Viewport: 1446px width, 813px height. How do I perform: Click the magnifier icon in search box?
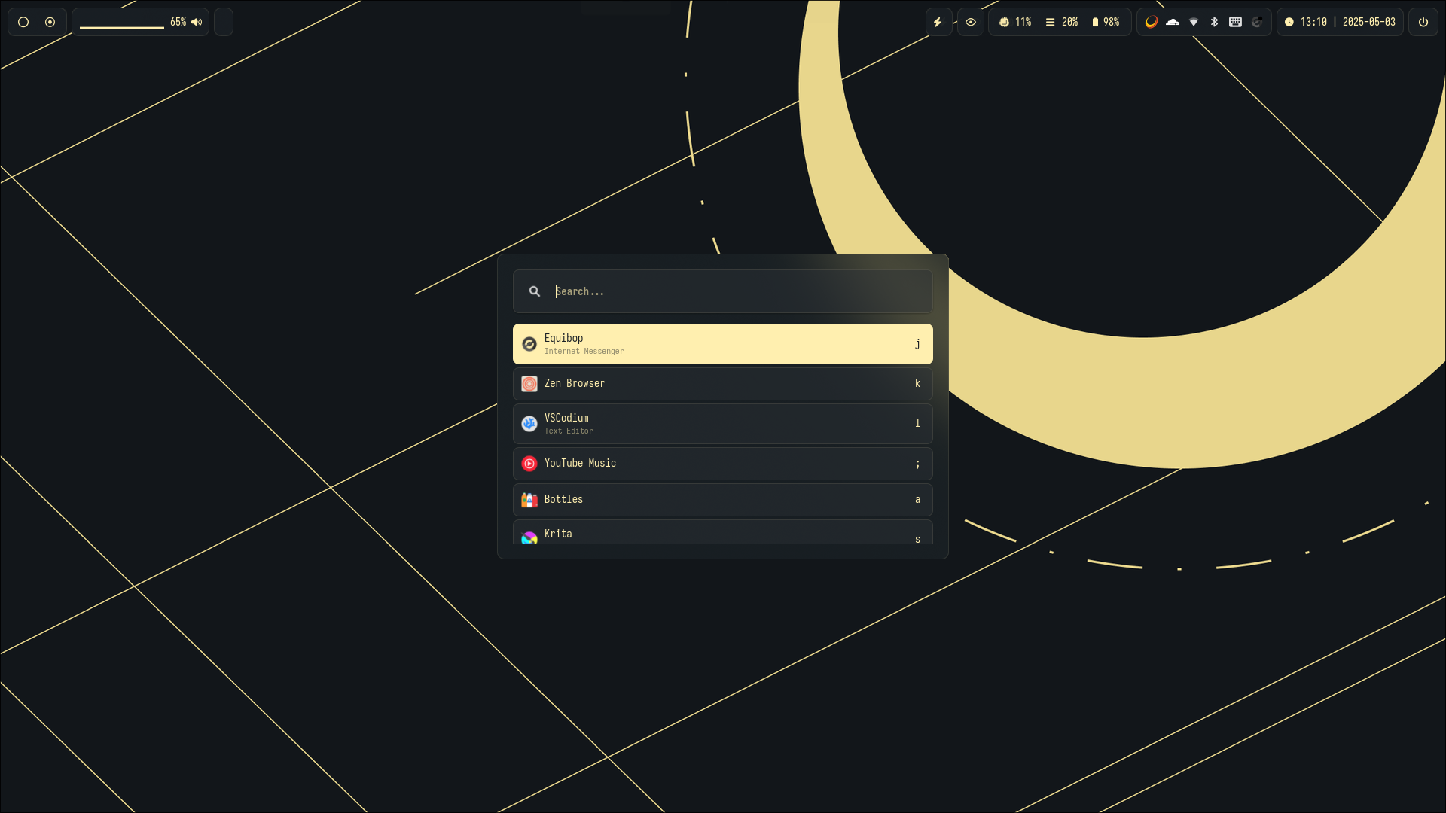(x=535, y=291)
